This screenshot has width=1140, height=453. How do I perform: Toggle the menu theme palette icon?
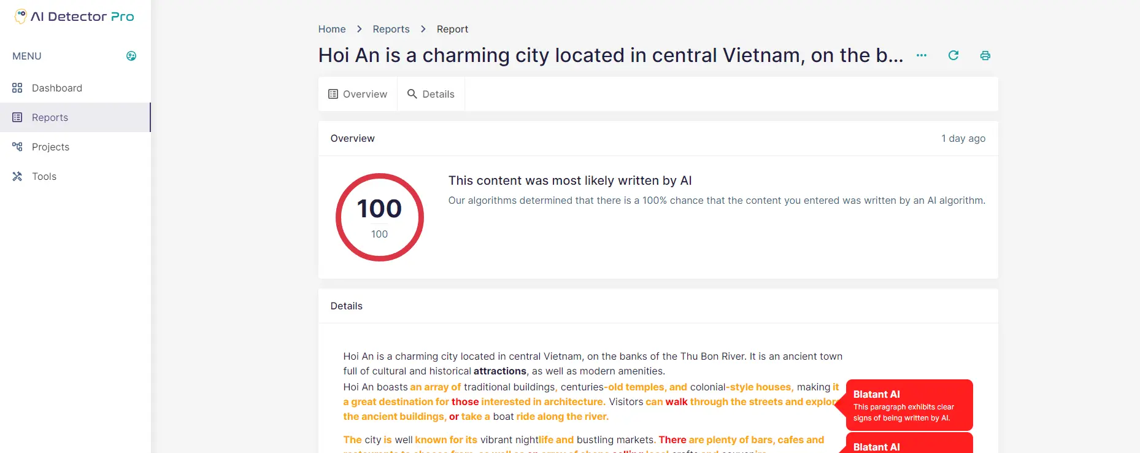pyautogui.click(x=131, y=56)
